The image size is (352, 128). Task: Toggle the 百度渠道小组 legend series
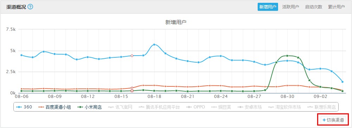point(55,107)
